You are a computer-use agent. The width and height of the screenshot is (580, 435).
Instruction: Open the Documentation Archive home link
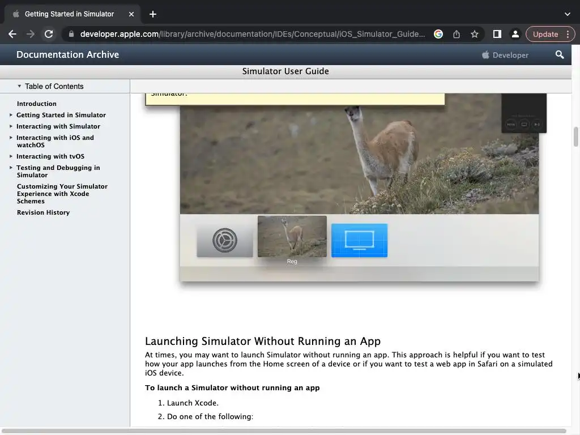[68, 54]
